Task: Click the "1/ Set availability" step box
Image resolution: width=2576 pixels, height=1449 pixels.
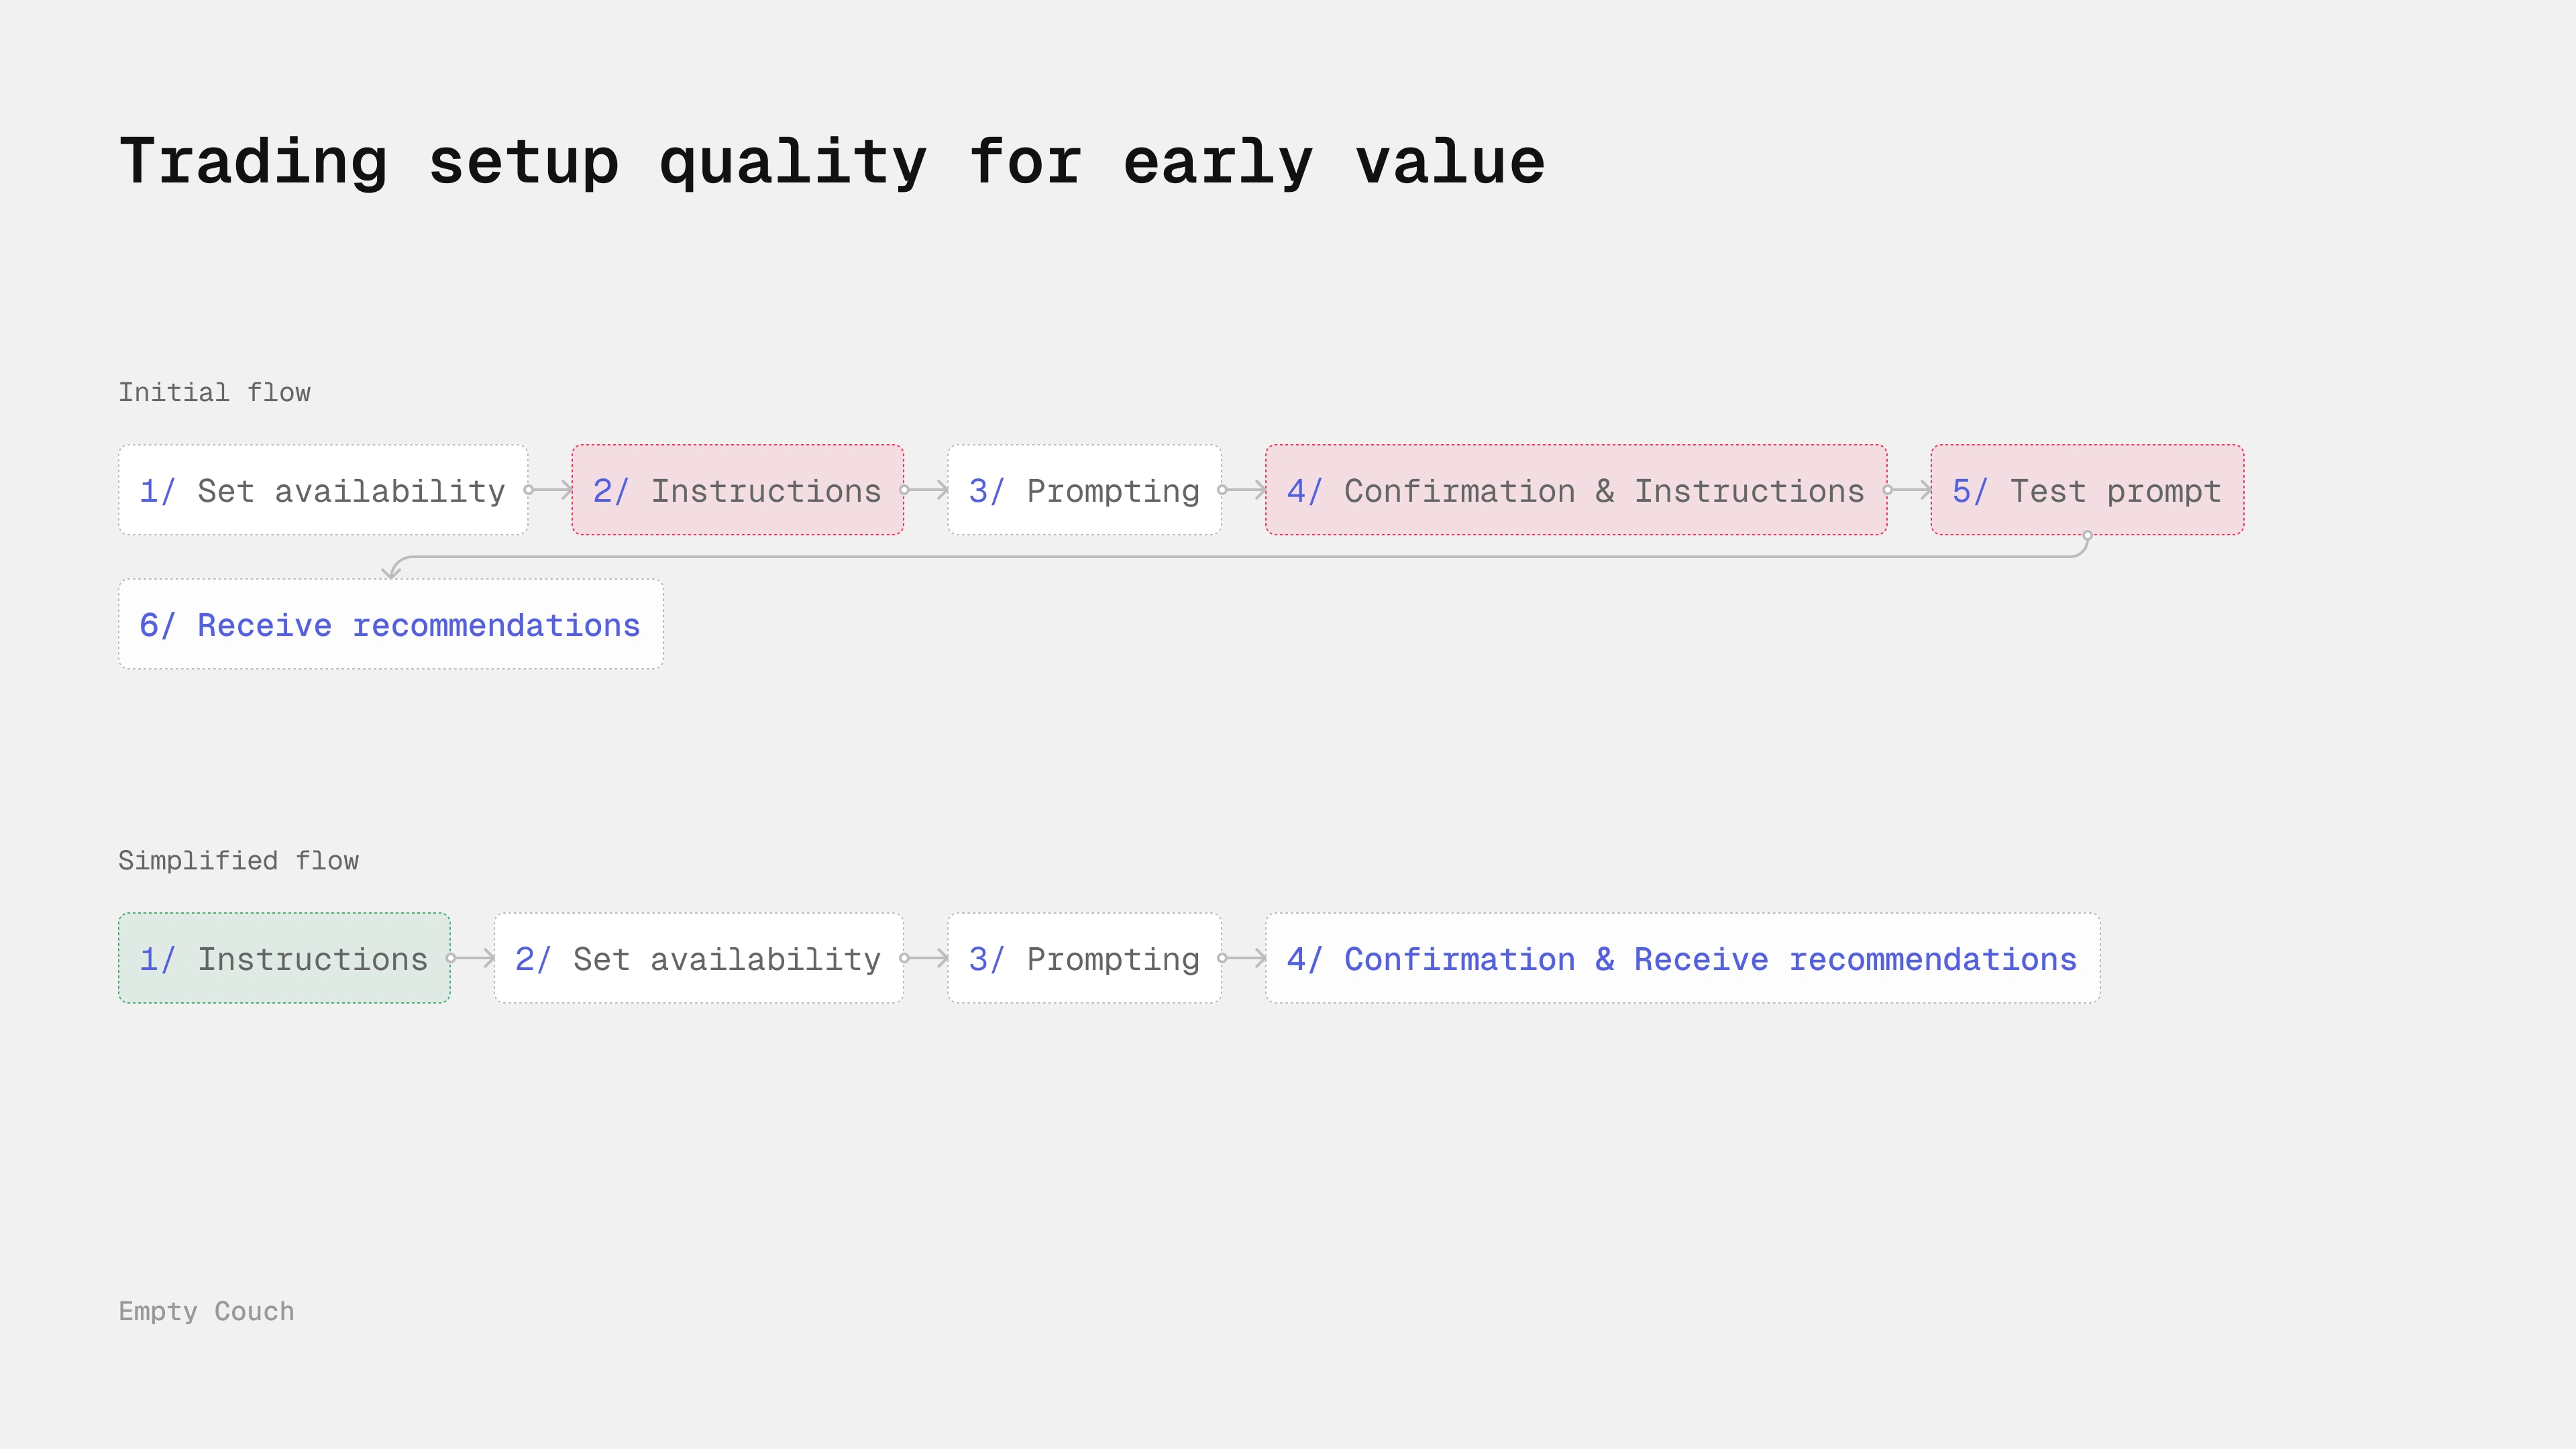Action: coord(322,490)
